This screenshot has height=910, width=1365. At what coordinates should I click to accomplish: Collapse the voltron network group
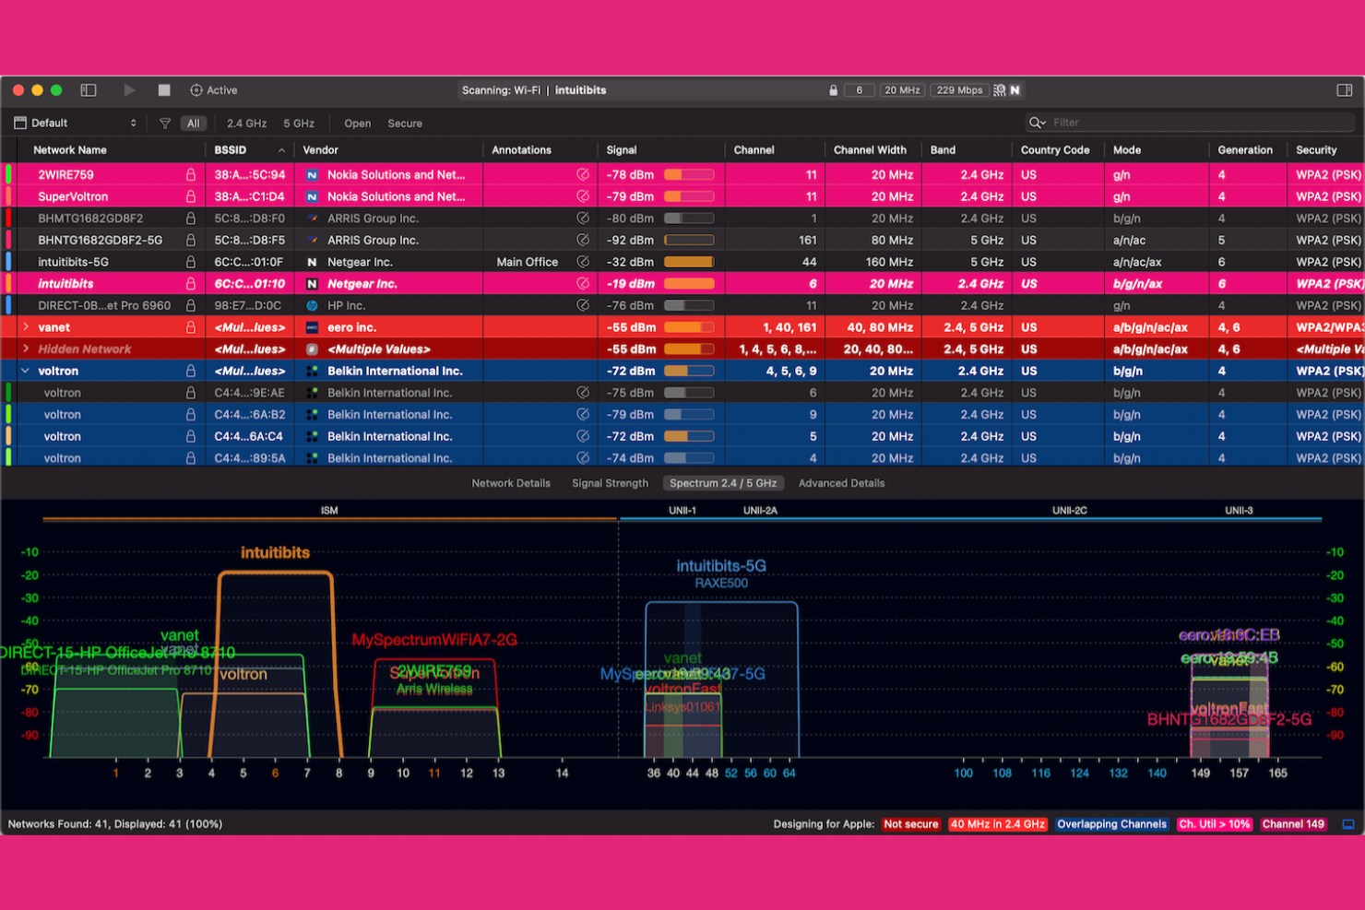pos(26,371)
